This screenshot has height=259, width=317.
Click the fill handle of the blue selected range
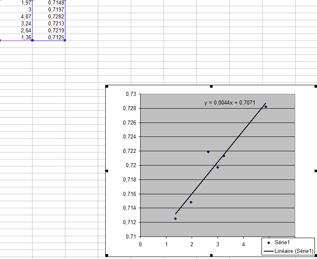tap(65, 41)
